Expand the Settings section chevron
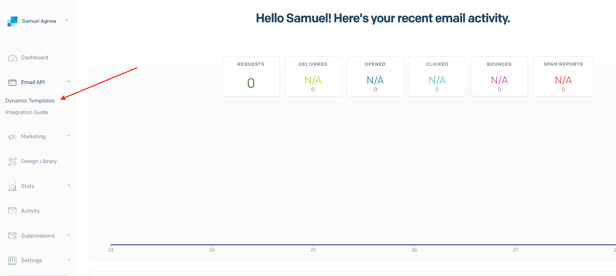616x276 pixels. coord(69,260)
